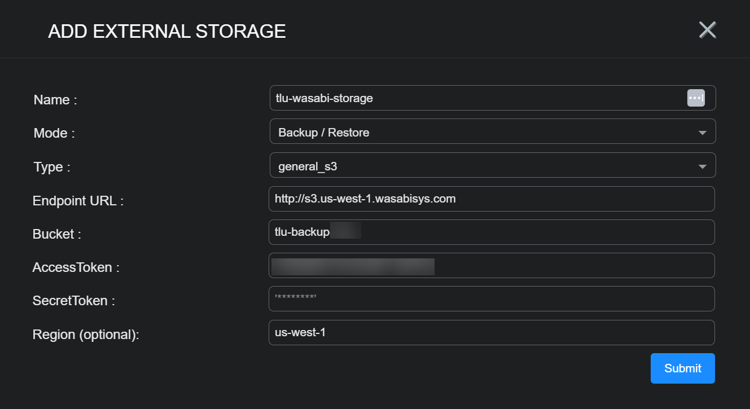Focus the Name input with tlu-wasabi-storage
This screenshot has width=750, height=409.
[x=474, y=98]
